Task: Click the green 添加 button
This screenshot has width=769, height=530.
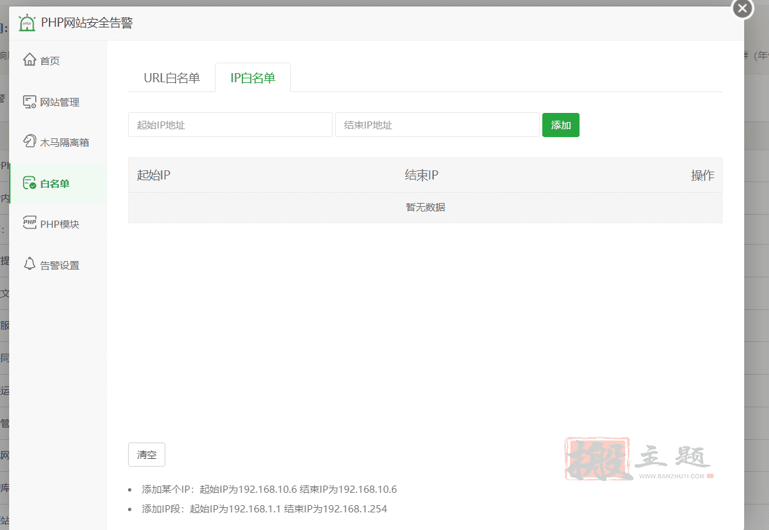Action: click(561, 125)
